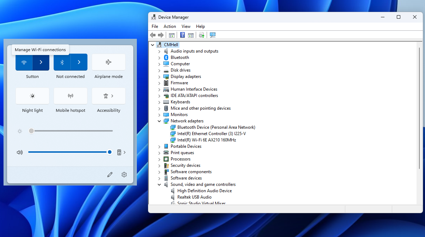Collapse the Network adapters category
The height and width of the screenshot is (237, 425).
coord(159,121)
